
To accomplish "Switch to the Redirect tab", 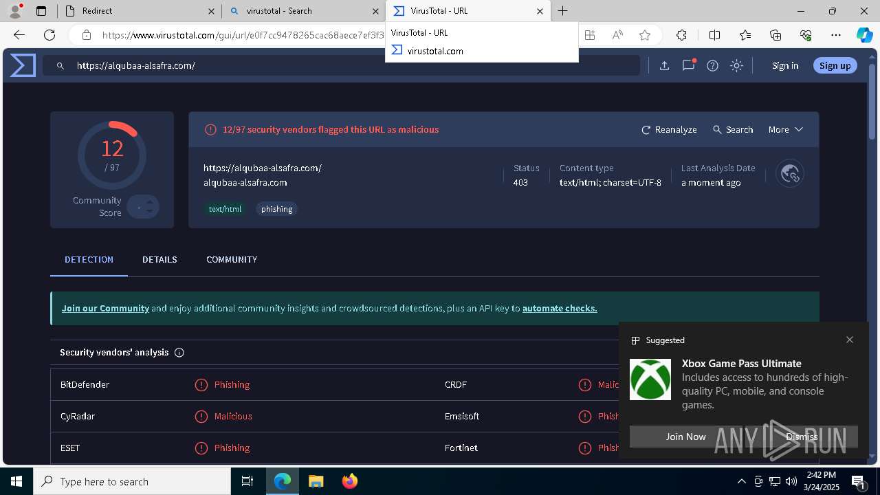I will pyautogui.click(x=139, y=11).
